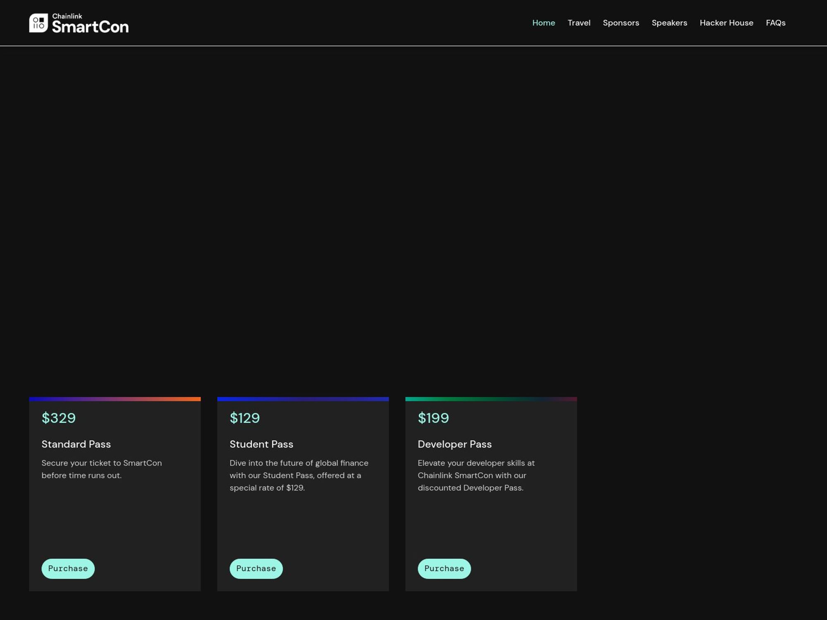Navigate to the Travel menu item
The height and width of the screenshot is (620, 827).
click(579, 22)
